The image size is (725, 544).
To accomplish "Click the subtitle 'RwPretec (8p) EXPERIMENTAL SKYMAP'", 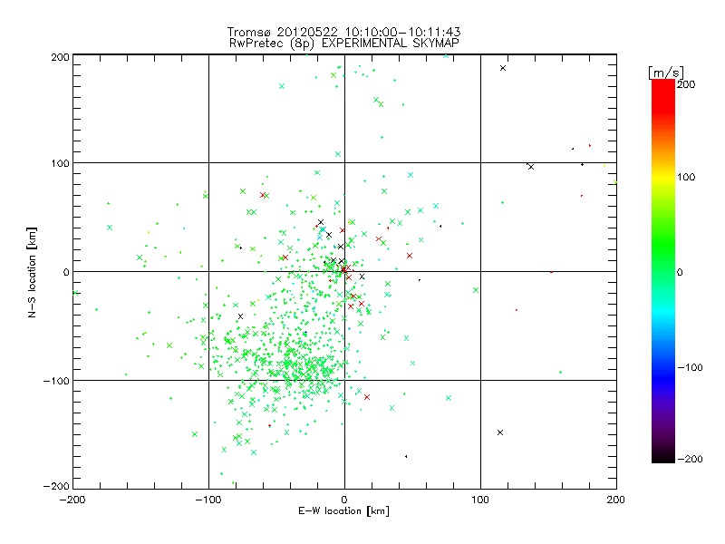I will point(343,44).
